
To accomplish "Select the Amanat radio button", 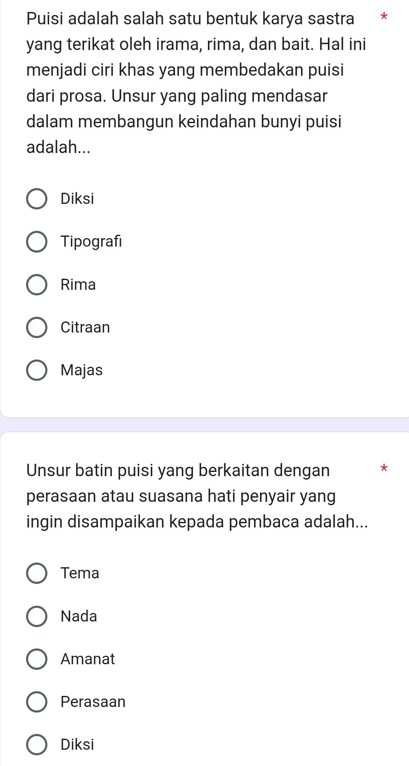I will tap(38, 659).
